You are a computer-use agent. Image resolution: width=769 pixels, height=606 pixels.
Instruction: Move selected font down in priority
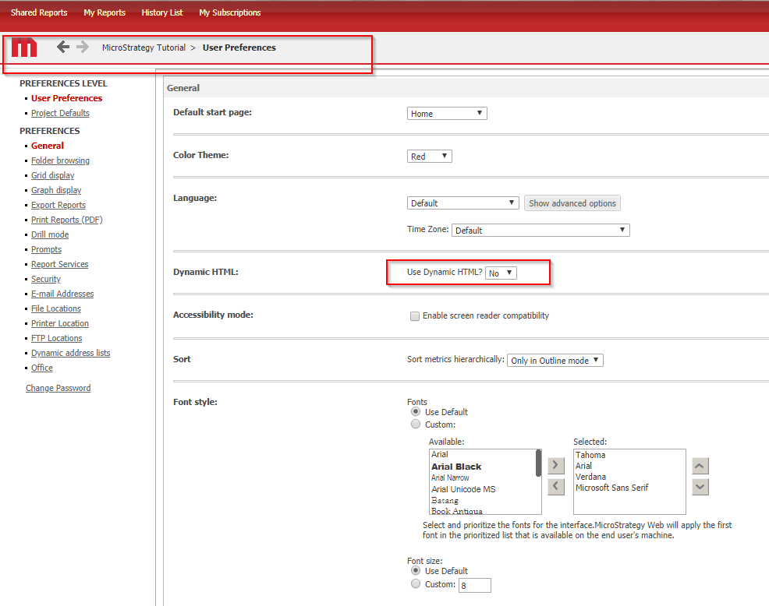pos(700,487)
